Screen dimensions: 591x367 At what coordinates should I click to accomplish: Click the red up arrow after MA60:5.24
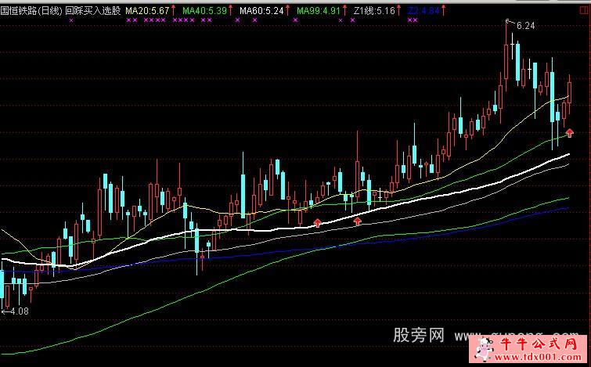(287, 12)
